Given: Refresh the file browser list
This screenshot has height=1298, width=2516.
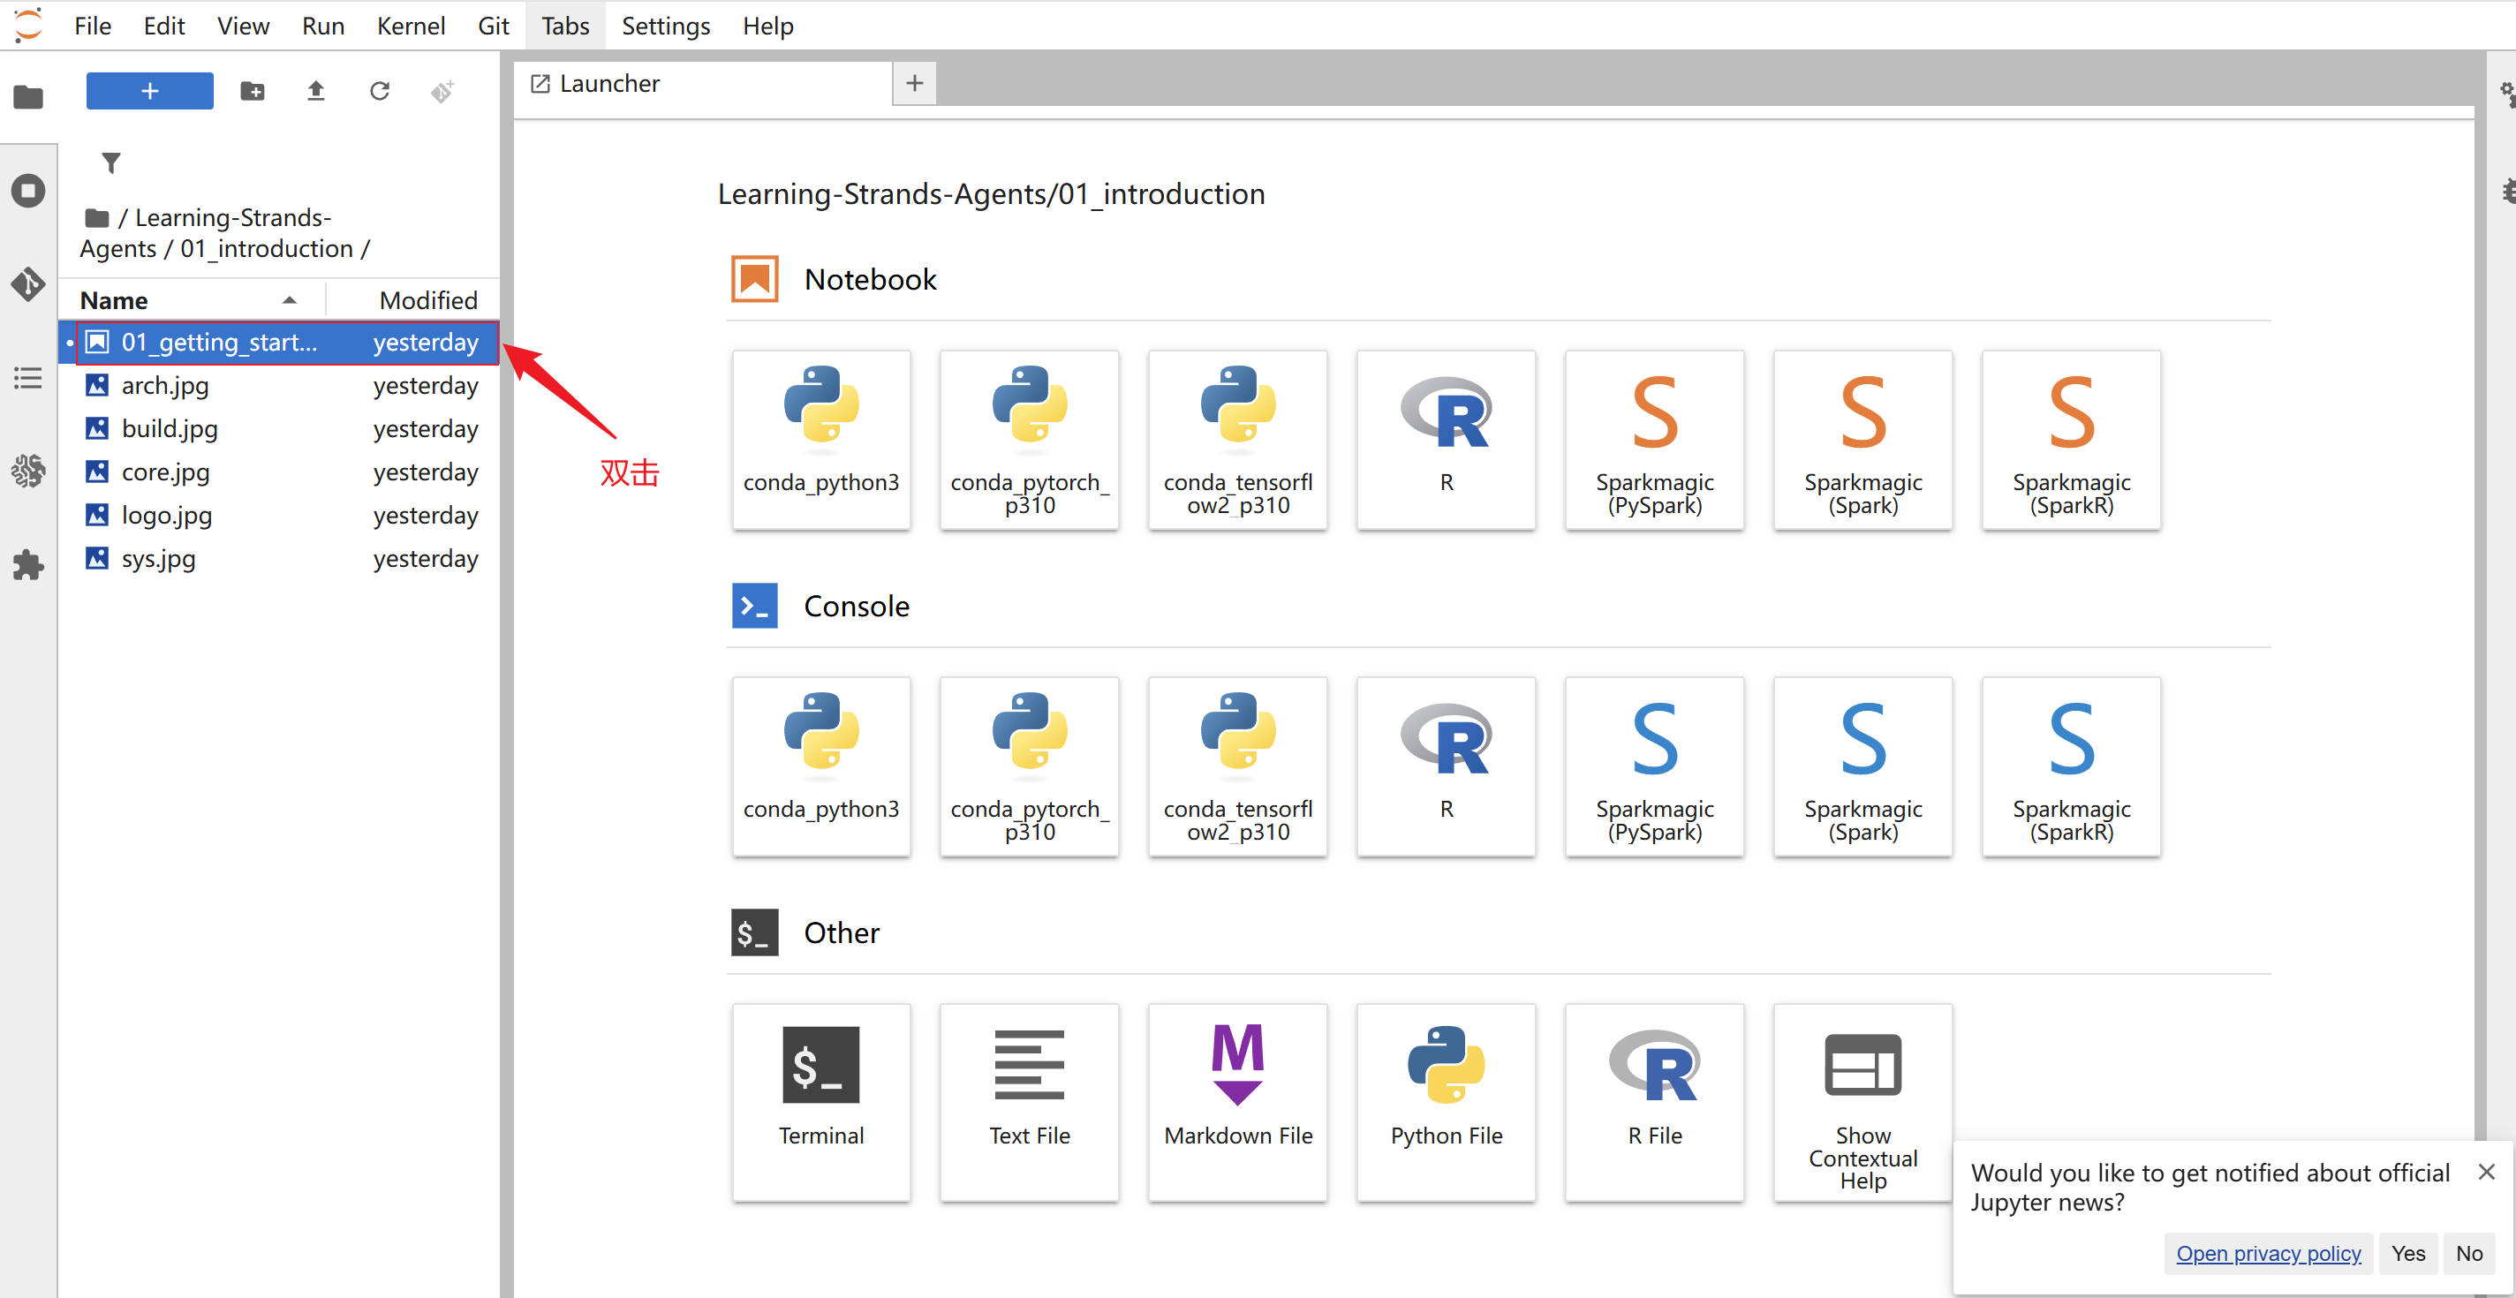Looking at the screenshot, I should [x=379, y=91].
